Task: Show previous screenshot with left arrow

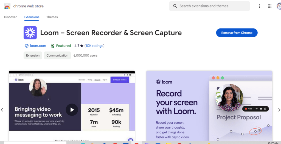Action: (2, 110)
